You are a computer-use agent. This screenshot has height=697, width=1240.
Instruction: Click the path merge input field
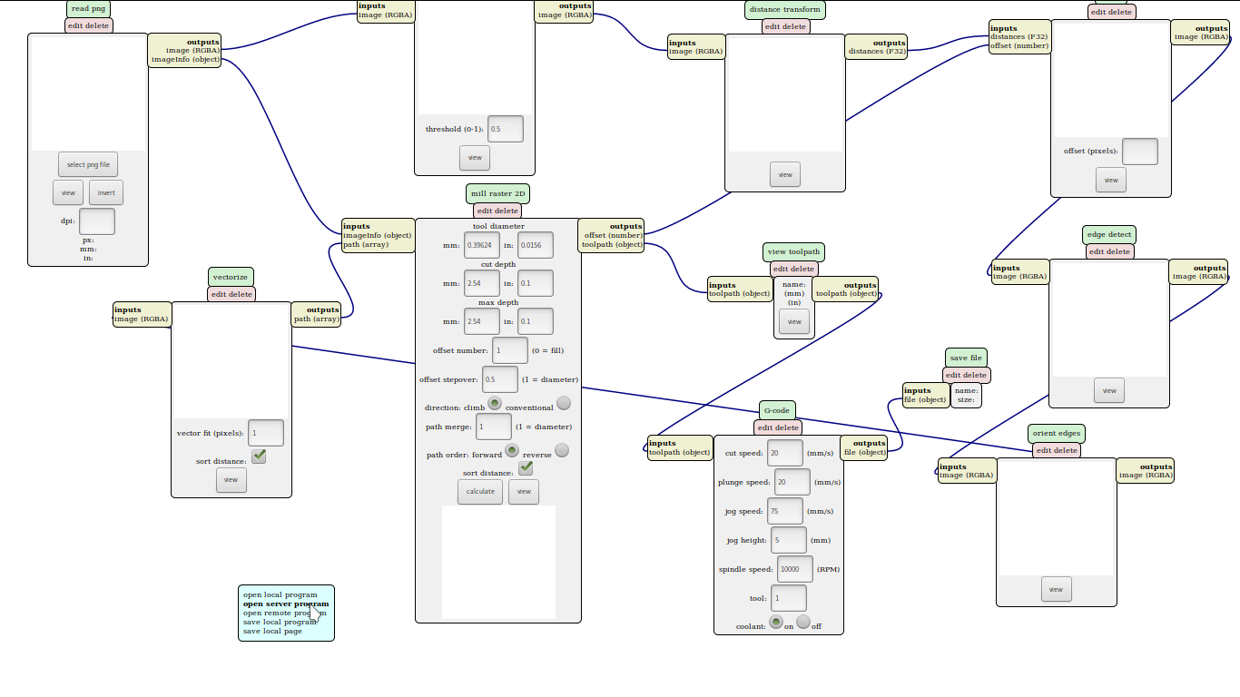(x=494, y=427)
